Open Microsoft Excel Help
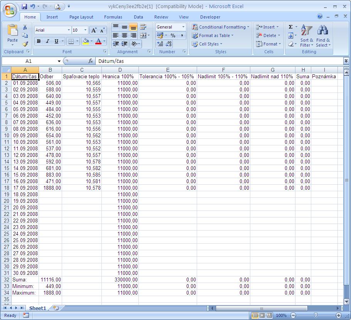Image resolution: width=351 pixels, height=320 pixels. point(320,16)
